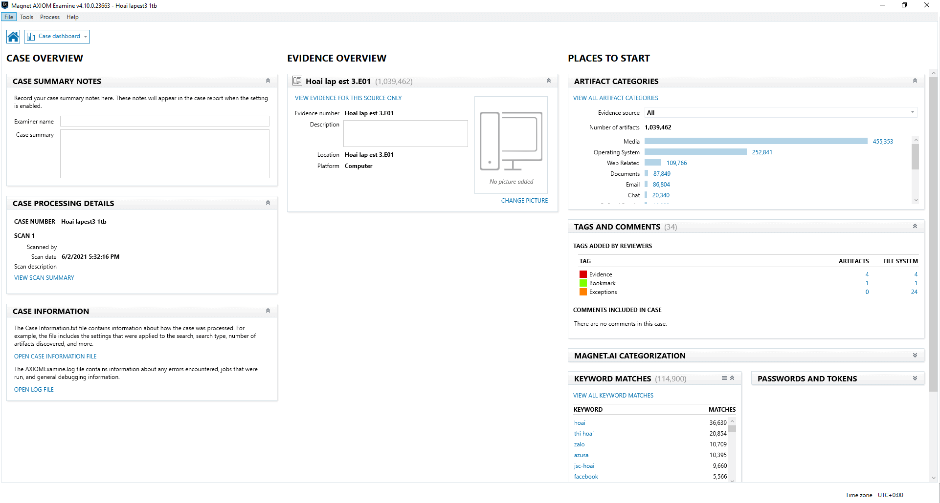Click the MATCHES column header

coord(722,410)
